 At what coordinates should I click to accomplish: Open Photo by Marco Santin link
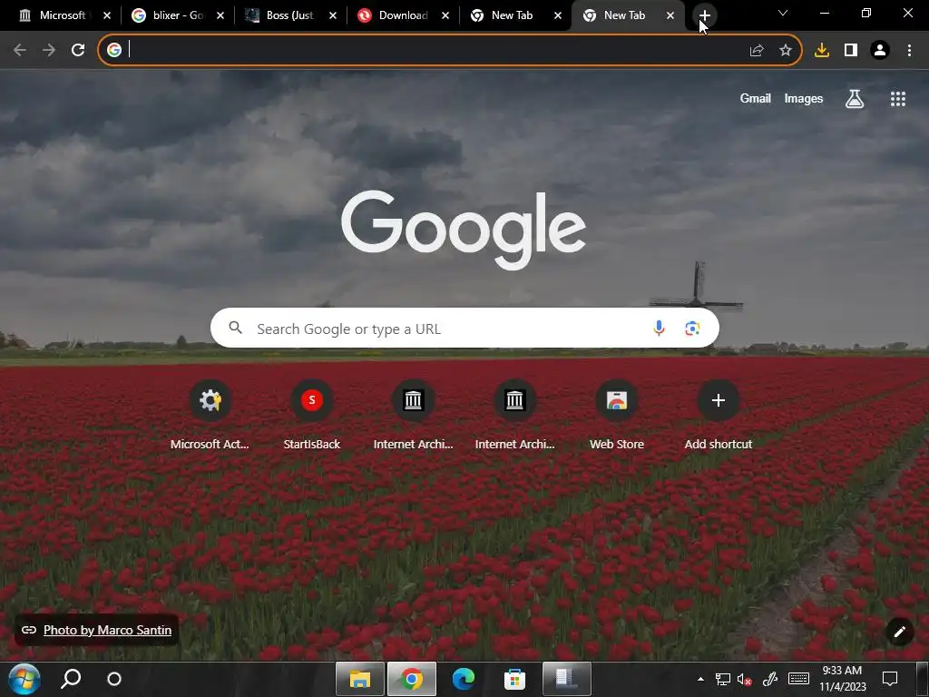[x=107, y=630]
